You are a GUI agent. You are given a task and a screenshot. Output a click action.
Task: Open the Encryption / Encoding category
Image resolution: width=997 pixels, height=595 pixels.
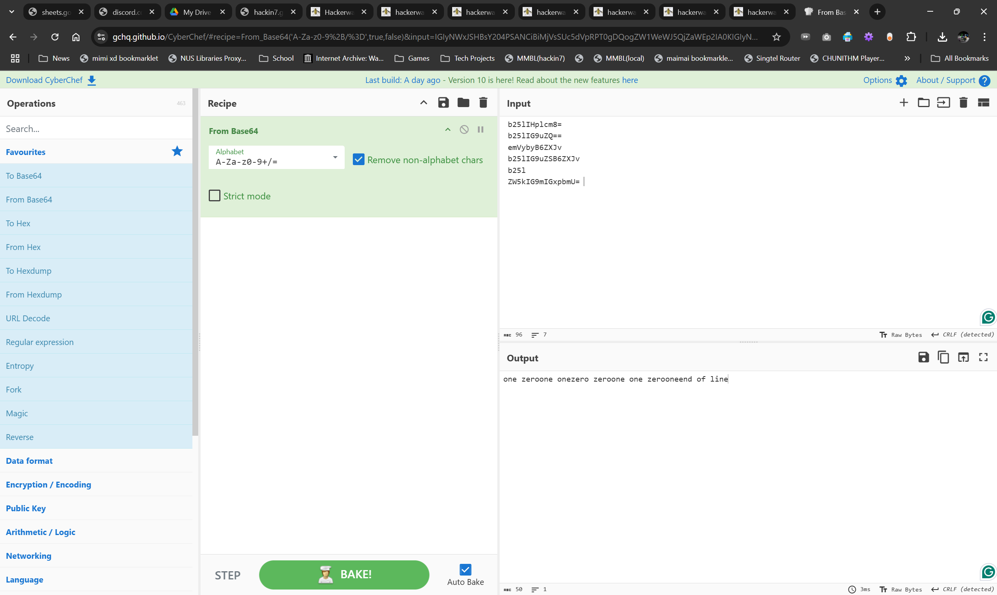49,484
